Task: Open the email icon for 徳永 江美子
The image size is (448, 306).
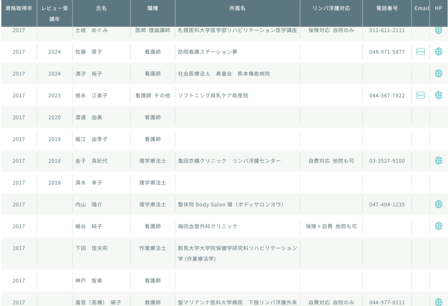Action: click(420, 95)
